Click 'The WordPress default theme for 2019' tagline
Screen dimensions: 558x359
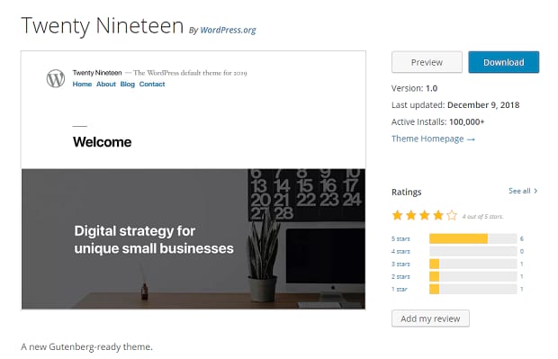click(x=190, y=73)
